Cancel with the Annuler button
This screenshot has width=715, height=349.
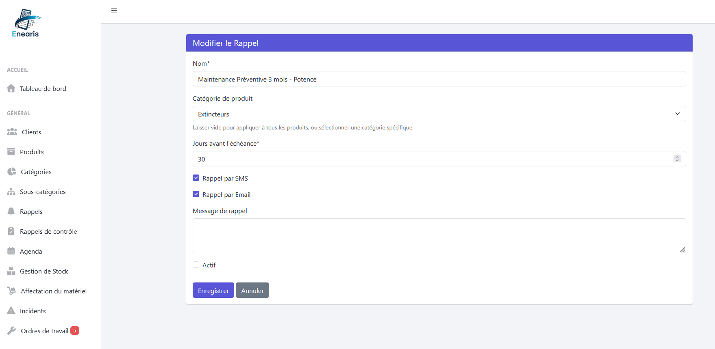[252, 290]
